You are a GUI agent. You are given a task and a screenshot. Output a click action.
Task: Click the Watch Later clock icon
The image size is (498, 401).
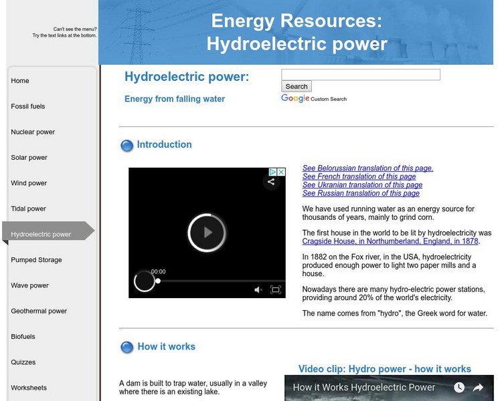(459, 387)
